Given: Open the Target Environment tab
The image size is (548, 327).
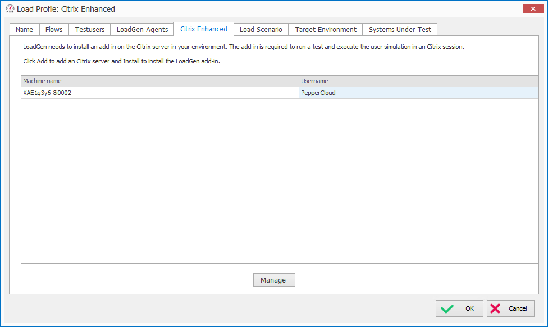Looking at the screenshot, I should pos(326,30).
